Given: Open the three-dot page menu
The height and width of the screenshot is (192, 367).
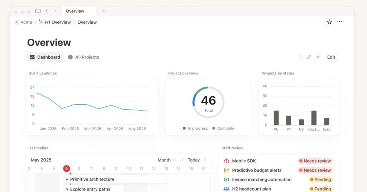Looking at the screenshot, I should (340, 22).
